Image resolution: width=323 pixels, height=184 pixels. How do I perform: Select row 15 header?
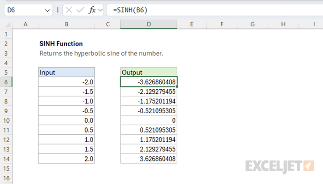[x=6, y=168]
